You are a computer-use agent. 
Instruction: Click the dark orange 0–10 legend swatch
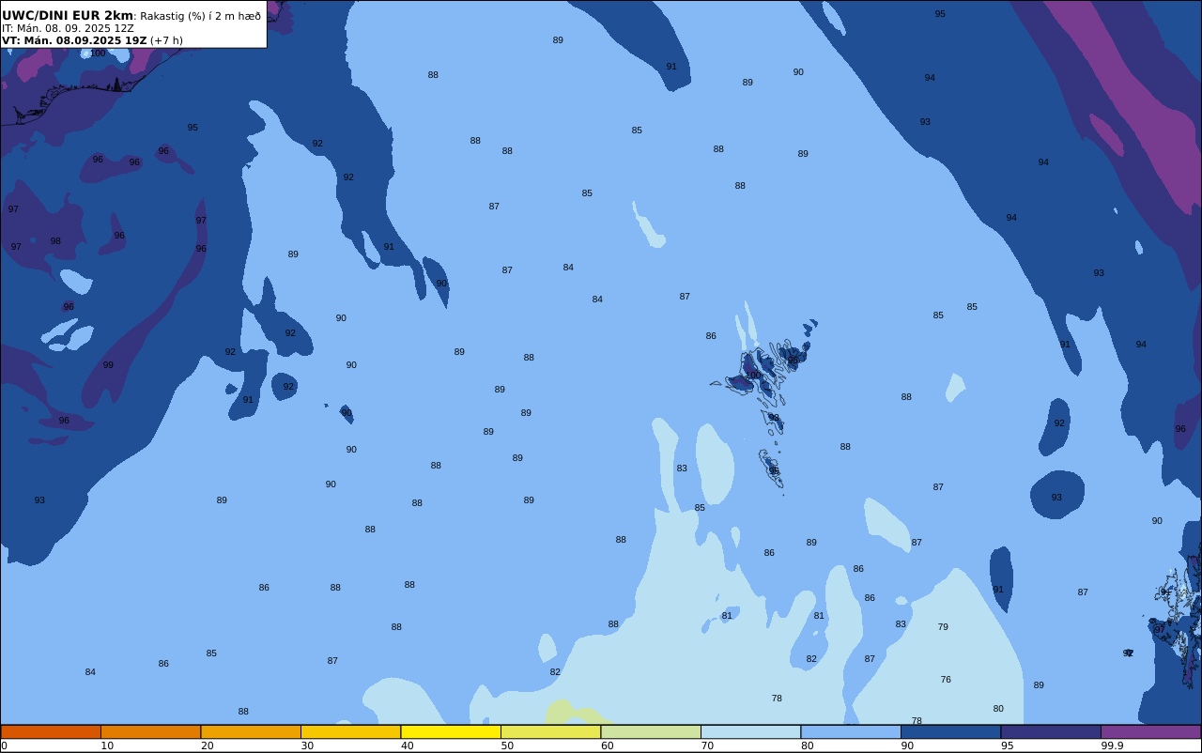click(x=51, y=731)
